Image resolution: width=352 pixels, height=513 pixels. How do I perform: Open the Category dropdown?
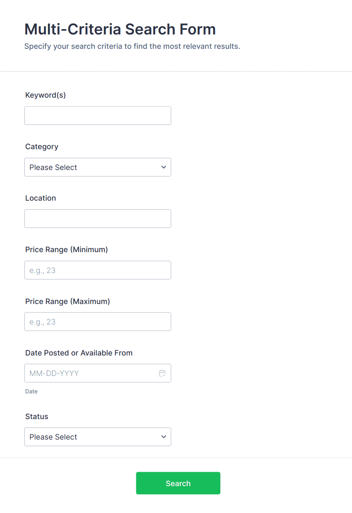(98, 167)
